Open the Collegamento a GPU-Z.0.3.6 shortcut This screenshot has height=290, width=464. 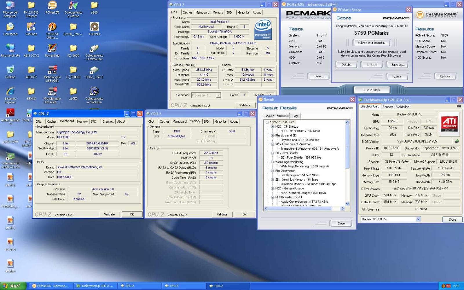click(10, 160)
